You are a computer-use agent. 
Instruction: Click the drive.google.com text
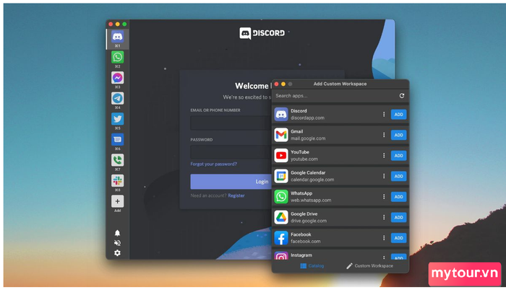(x=309, y=221)
